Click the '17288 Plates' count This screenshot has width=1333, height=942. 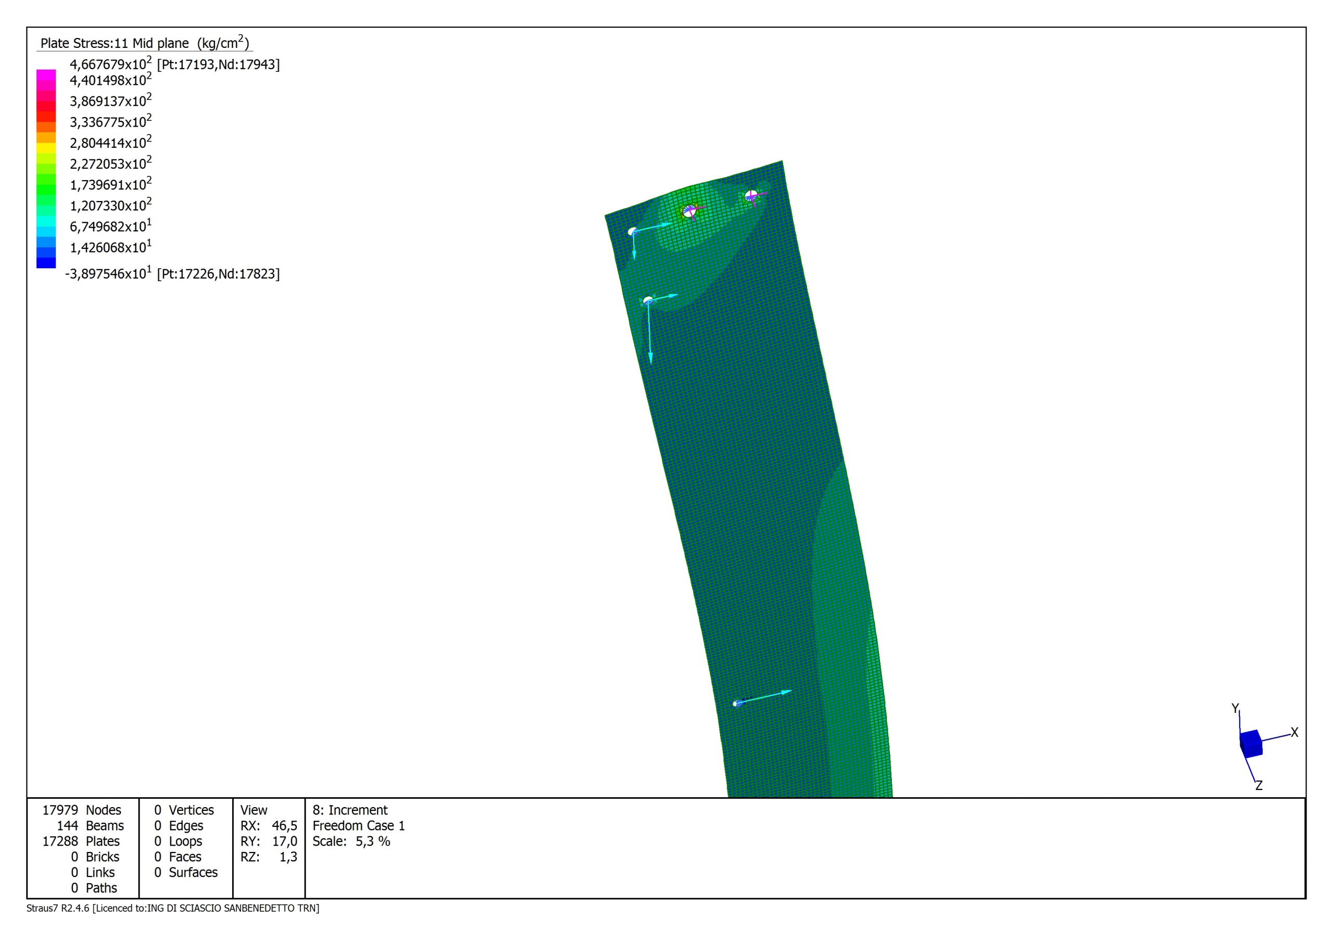point(81,841)
